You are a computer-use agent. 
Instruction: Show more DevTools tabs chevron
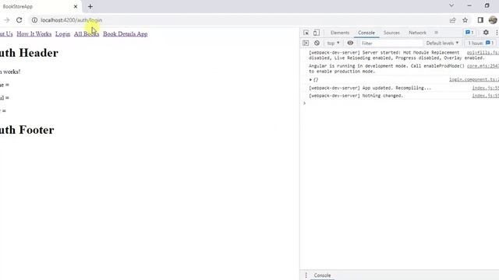coord(437,33)
